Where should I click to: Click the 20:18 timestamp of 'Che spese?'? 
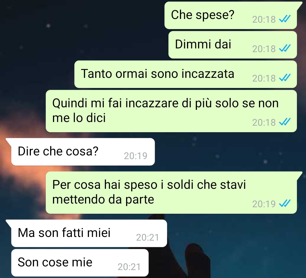point(264,19)
